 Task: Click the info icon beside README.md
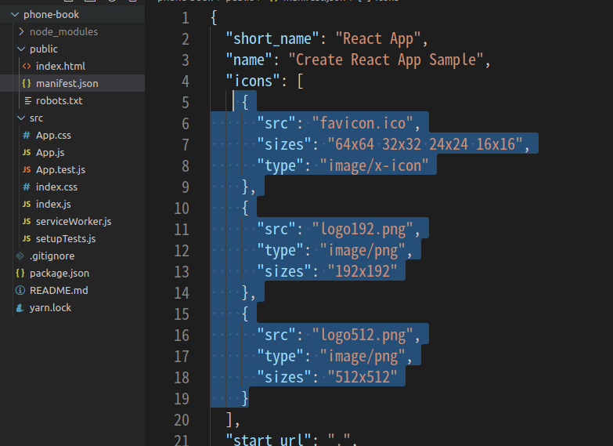(x=20, y=290)
